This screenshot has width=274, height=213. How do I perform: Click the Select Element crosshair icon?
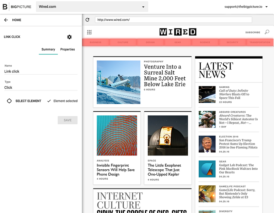pos(9,101)
